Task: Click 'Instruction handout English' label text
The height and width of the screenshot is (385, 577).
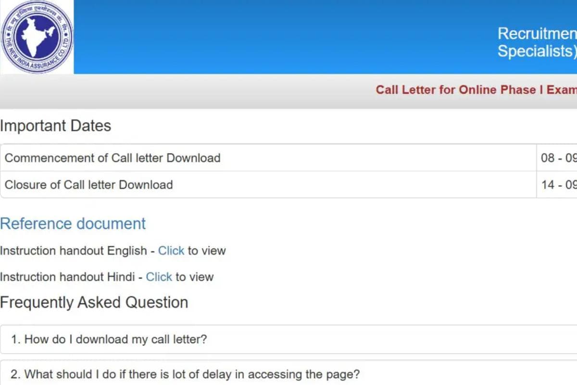Action: [x=73, y=251]
